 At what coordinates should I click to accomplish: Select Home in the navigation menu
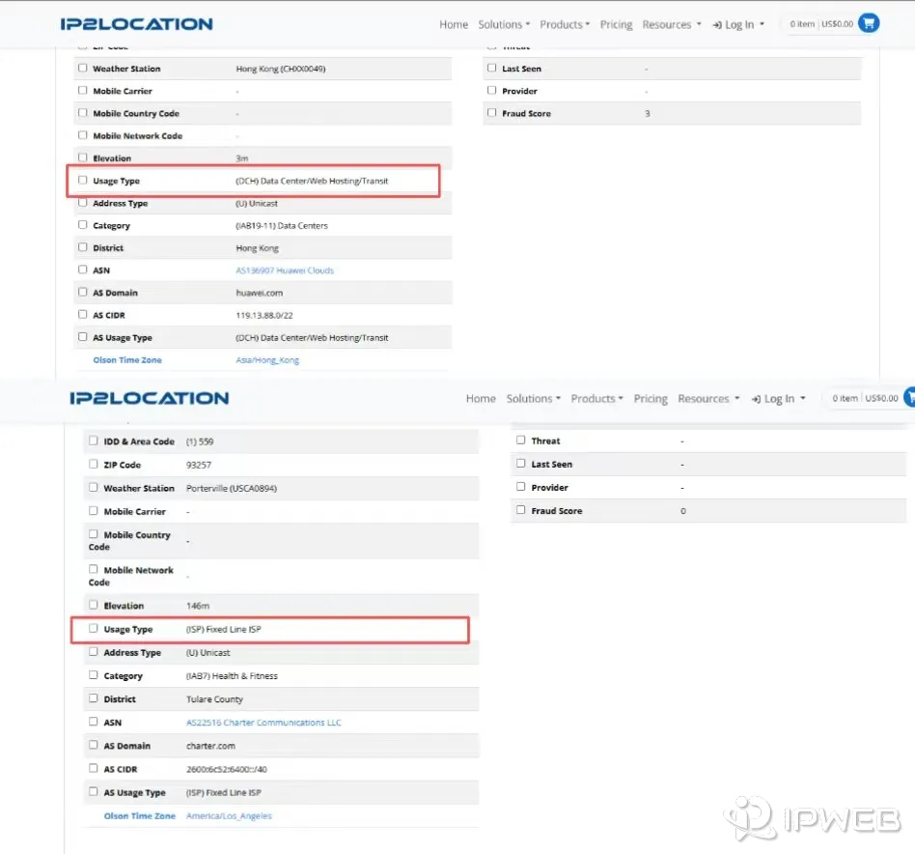(454, 24)
